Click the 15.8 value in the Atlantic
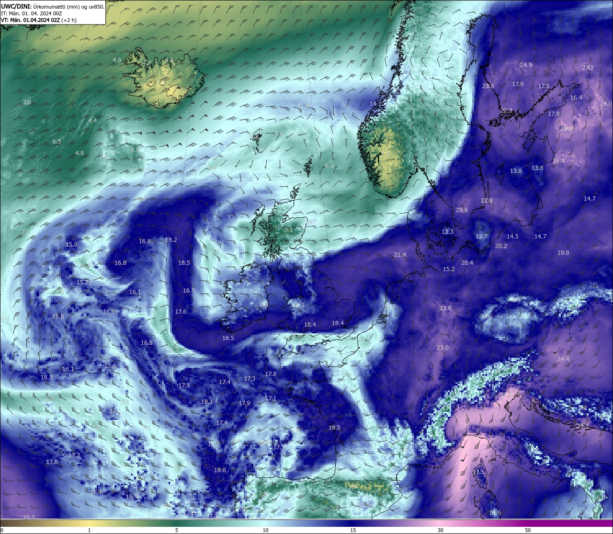This screenshot has height=534, width=613. (x=58, y=316)
